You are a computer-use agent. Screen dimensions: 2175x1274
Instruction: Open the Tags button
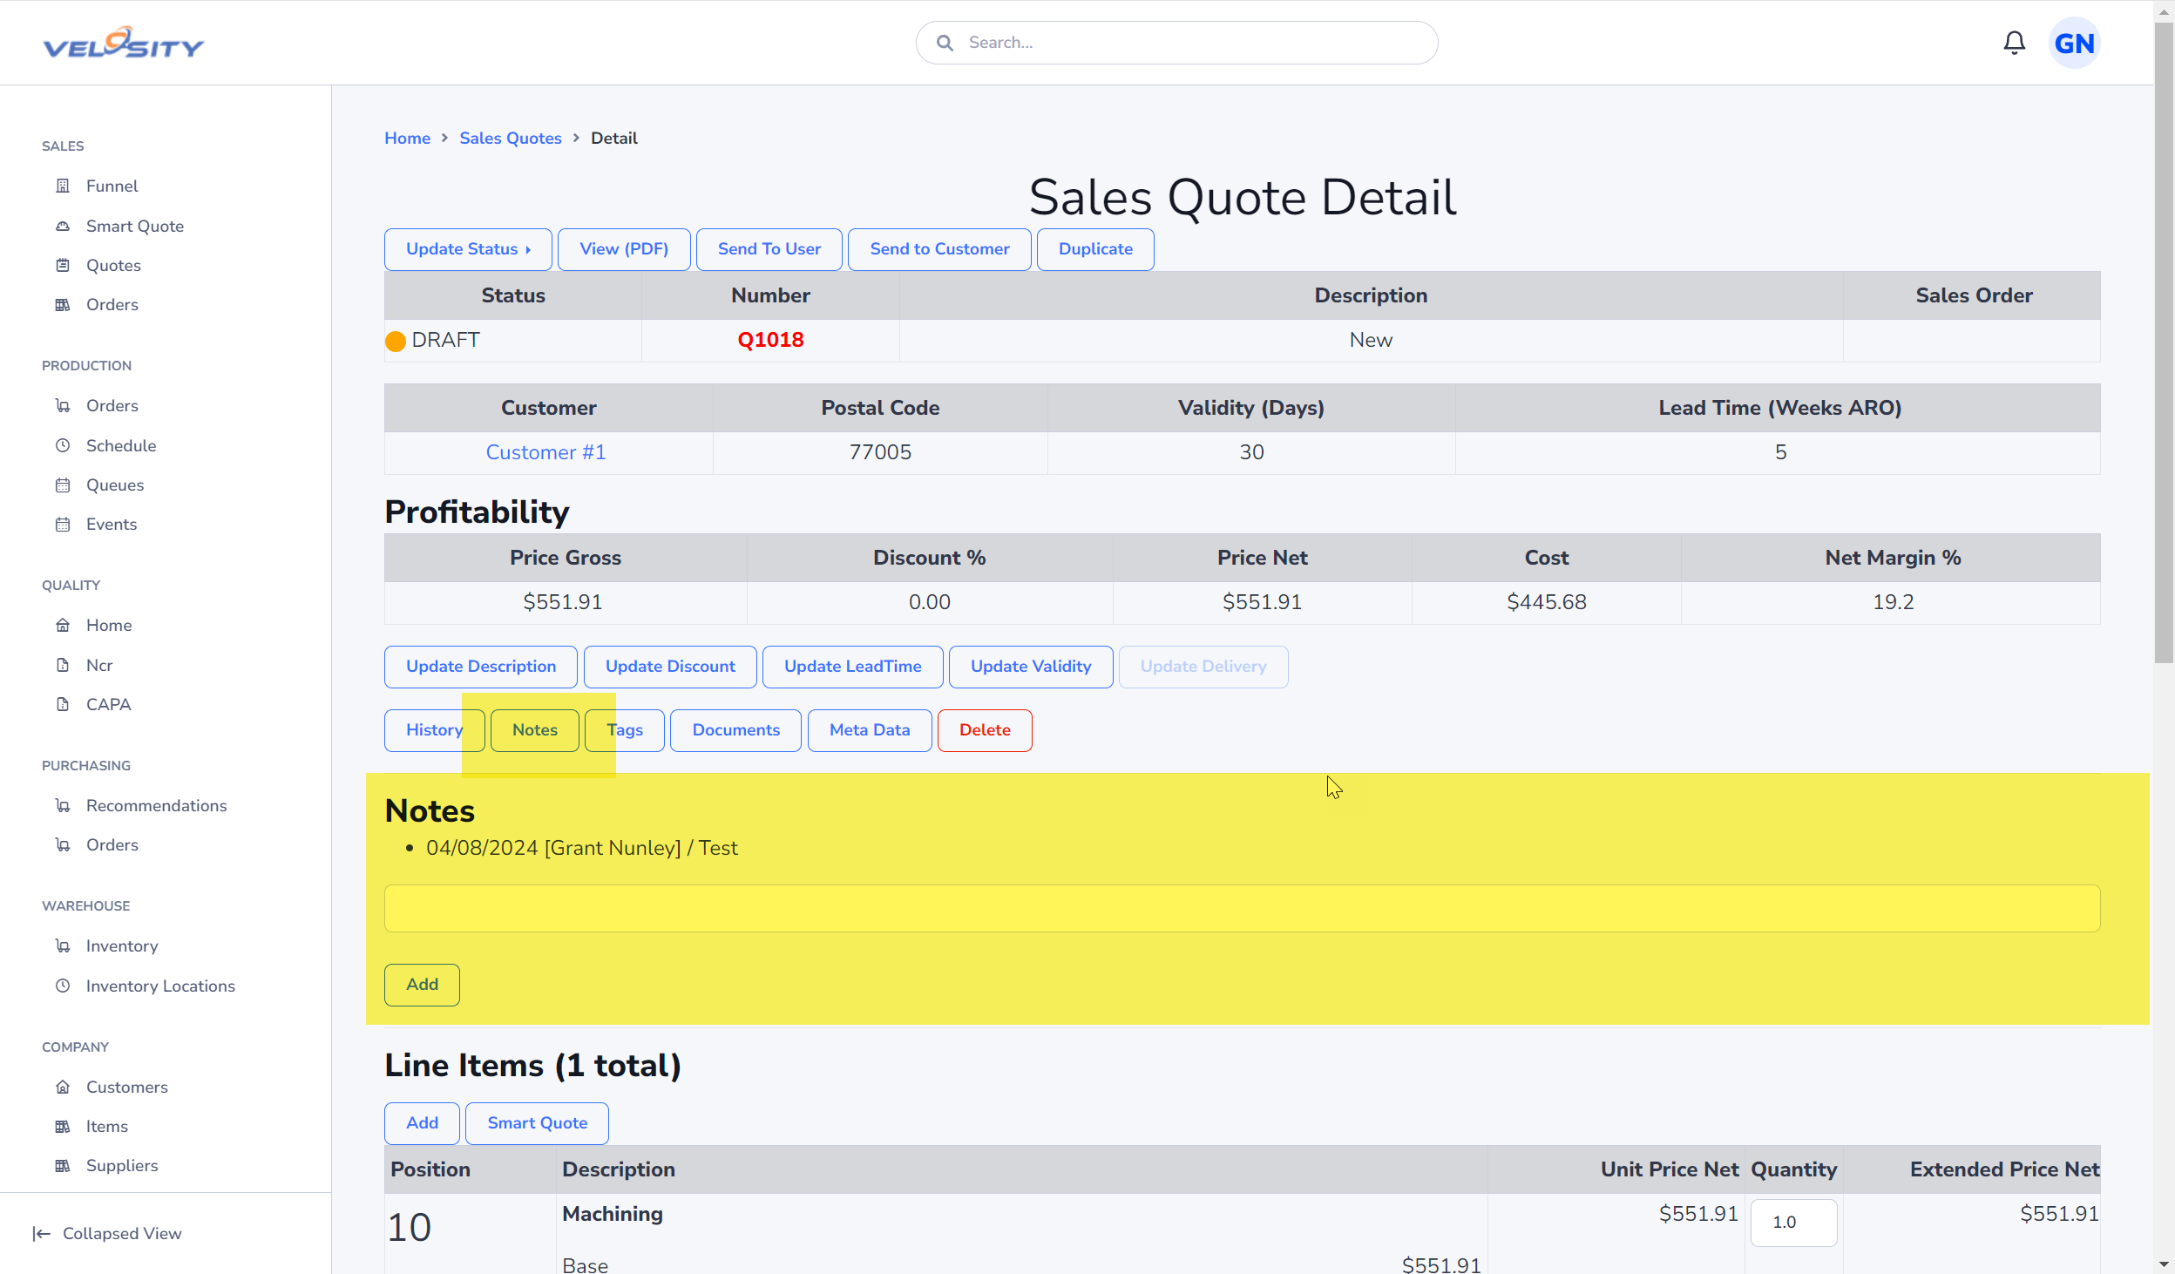point(624,730)
